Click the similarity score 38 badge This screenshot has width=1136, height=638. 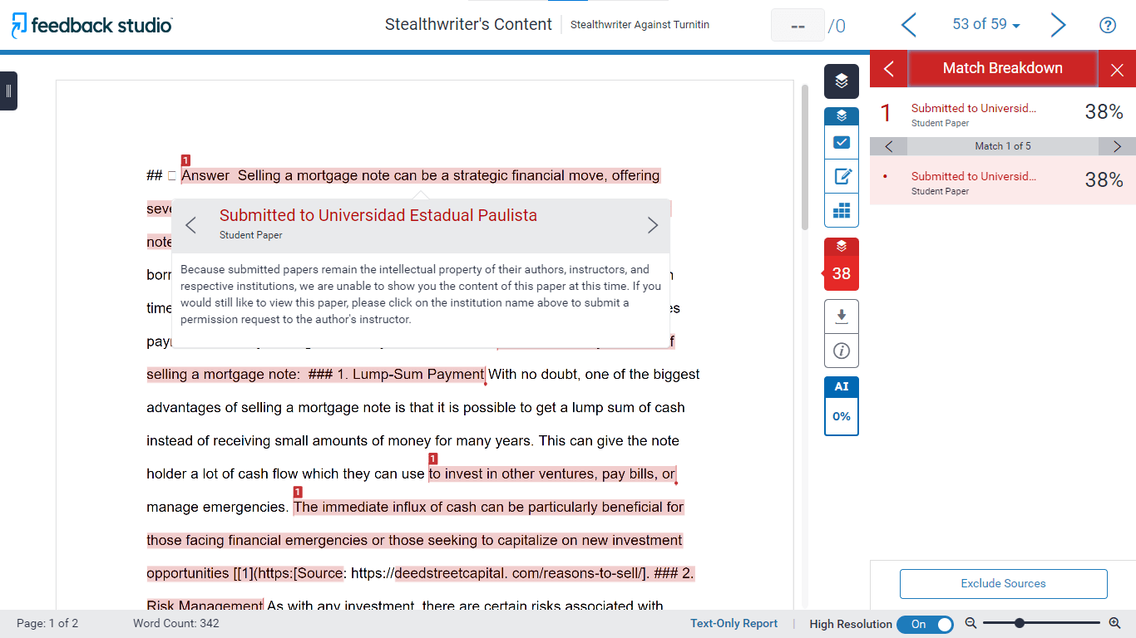[841, 272]
